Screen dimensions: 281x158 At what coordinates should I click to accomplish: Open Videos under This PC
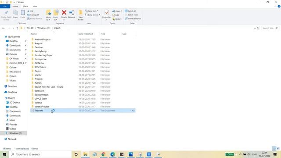click(13, 129)
